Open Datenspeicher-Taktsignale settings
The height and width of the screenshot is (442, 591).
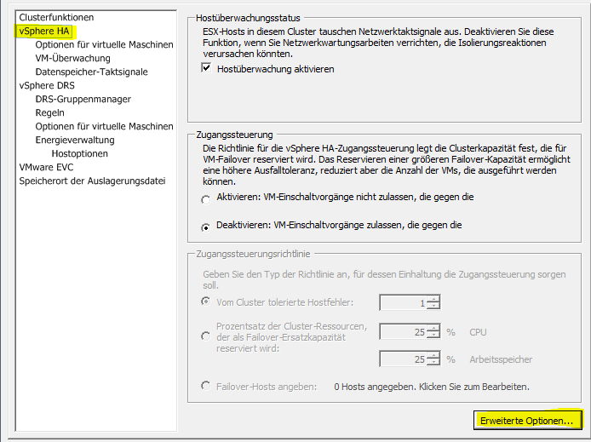[91, 72]
